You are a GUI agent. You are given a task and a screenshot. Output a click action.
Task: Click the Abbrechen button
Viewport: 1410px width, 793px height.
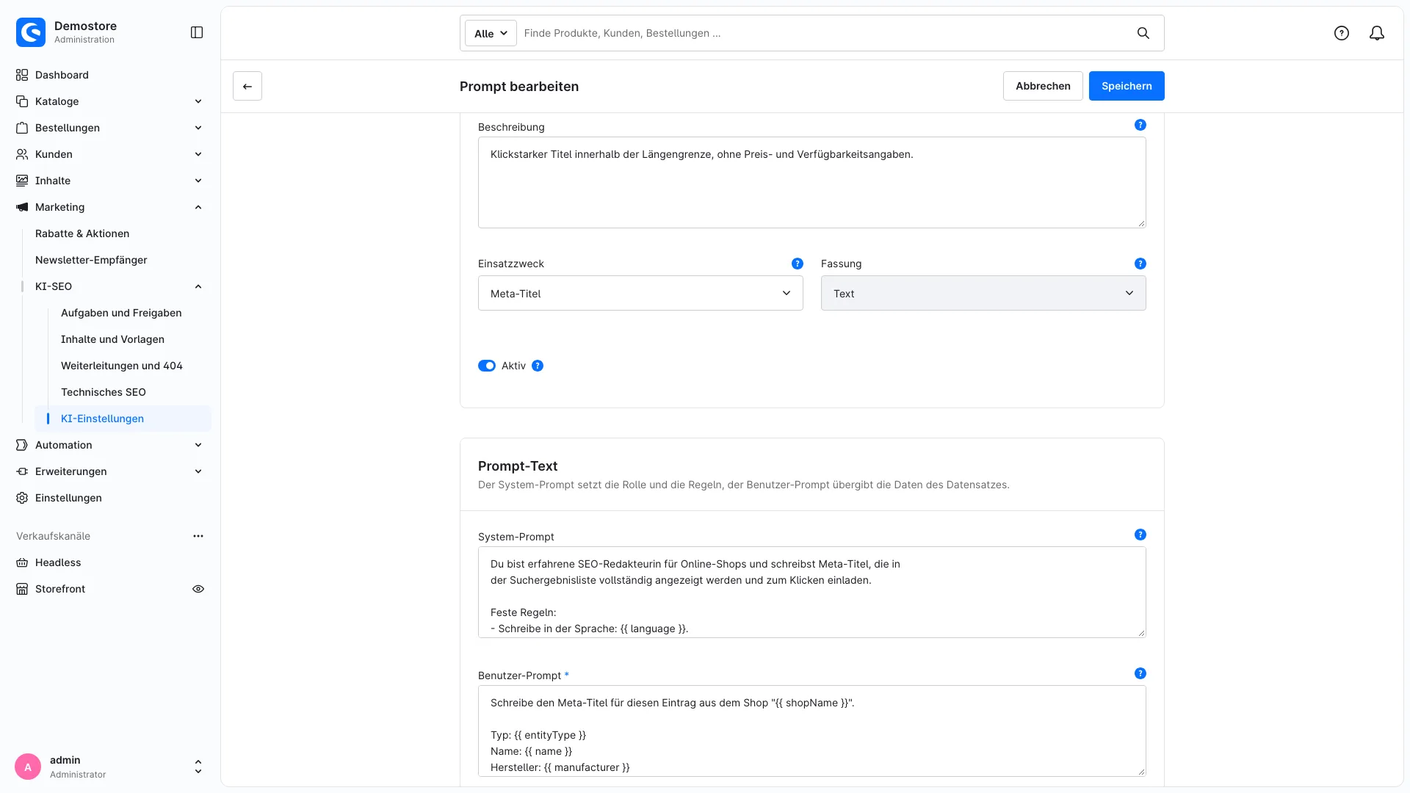click(x=1043, y=86)
